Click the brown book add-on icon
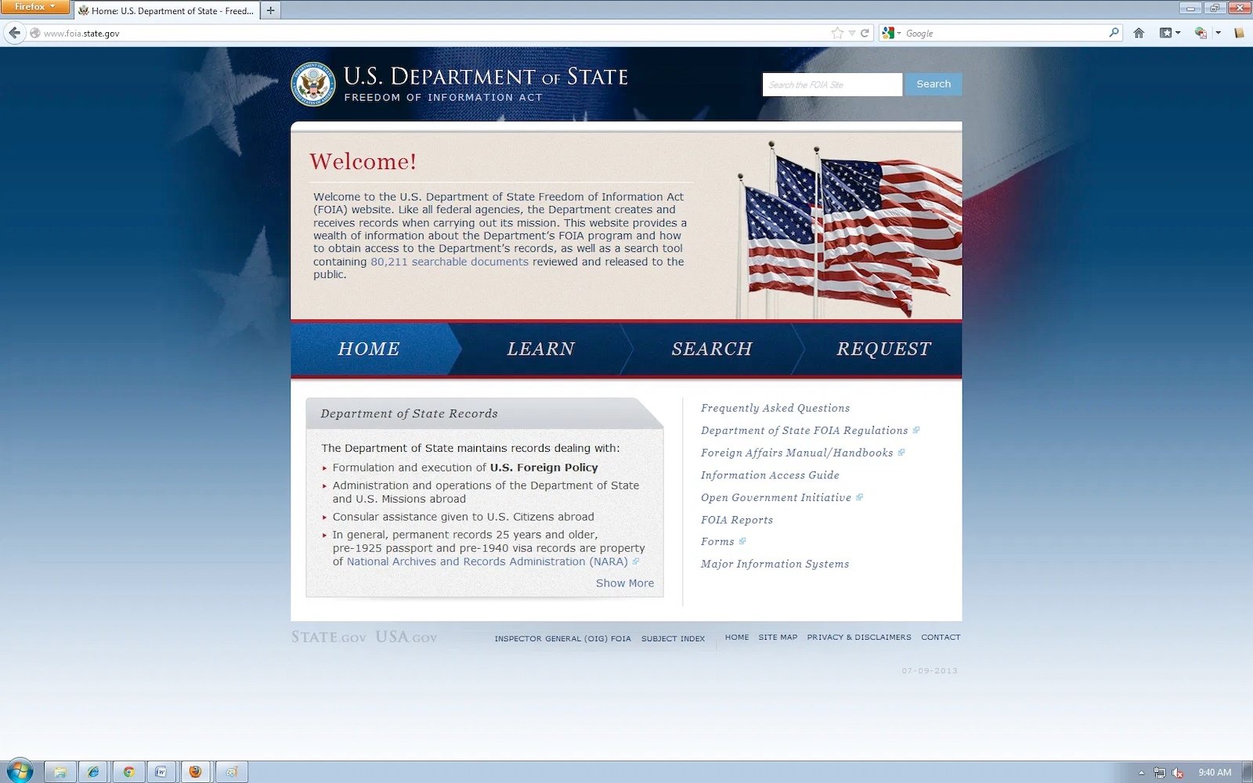Viewport: 1253px width, 783px height. (1239, 33)
